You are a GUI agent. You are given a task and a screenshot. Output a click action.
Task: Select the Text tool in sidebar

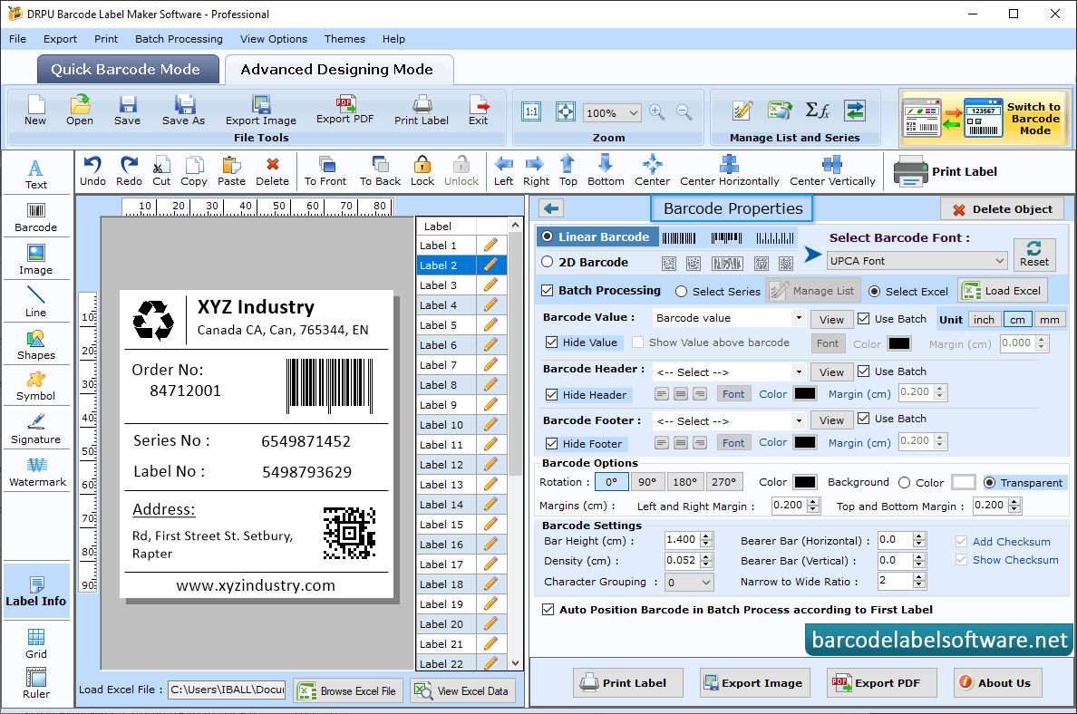(35, 174)
